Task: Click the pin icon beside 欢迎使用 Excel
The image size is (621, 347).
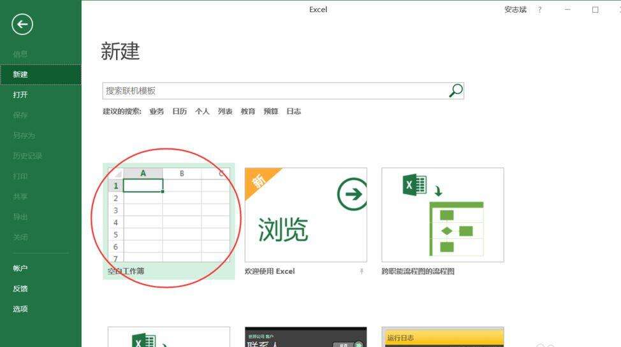Action: point(362,271)
